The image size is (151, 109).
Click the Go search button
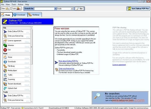[x=79, y=9]
